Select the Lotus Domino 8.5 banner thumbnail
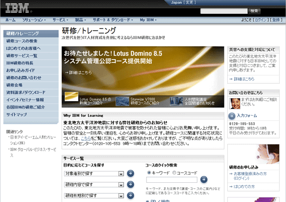 pyautogui.click(x=71, y=97)
